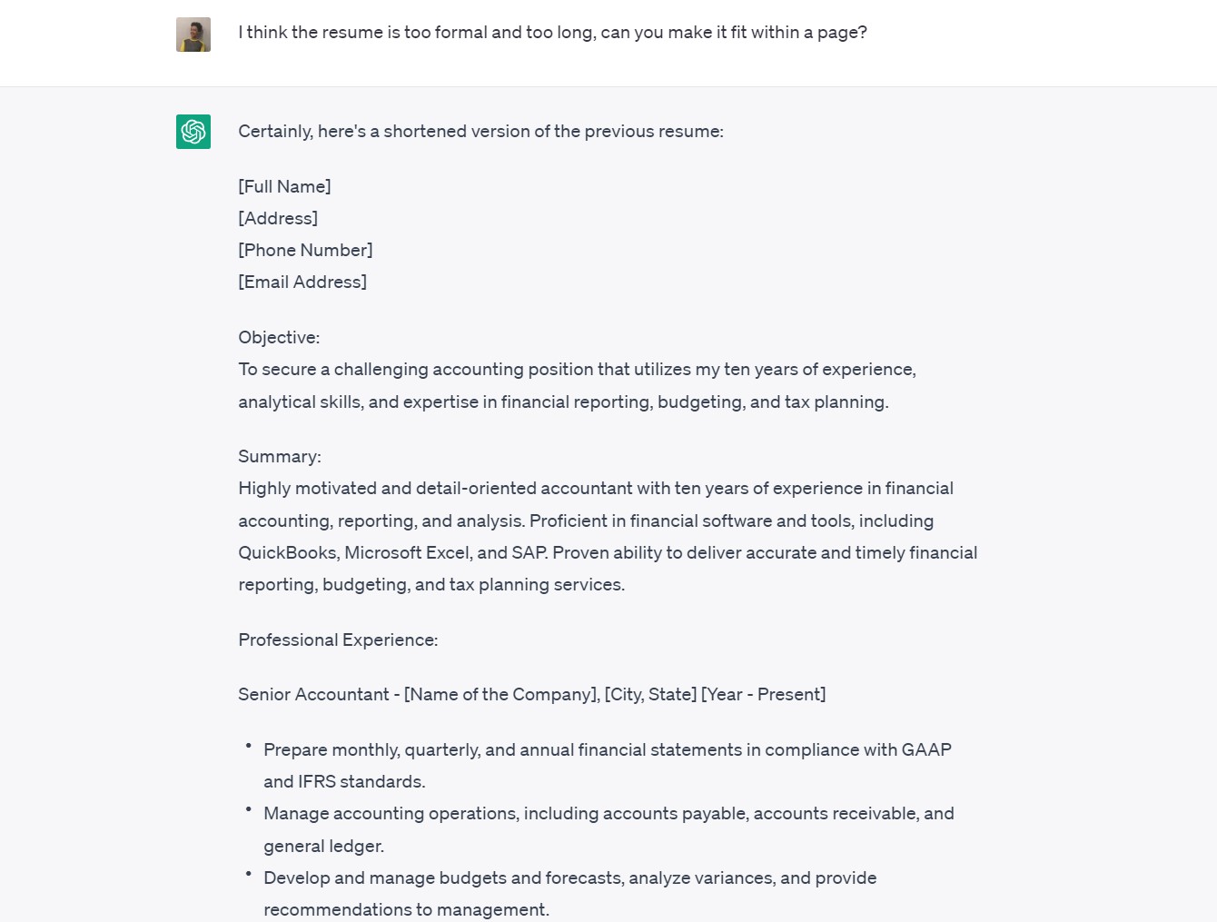This screenshot has width=1217, height=922.
Task: Click the line starting "Highly motivated and detail-oriented"
Action: pyautogui.click(x=596, y=489)
